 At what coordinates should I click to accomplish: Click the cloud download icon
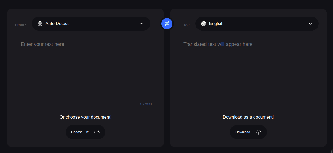(x=259, y=132)
